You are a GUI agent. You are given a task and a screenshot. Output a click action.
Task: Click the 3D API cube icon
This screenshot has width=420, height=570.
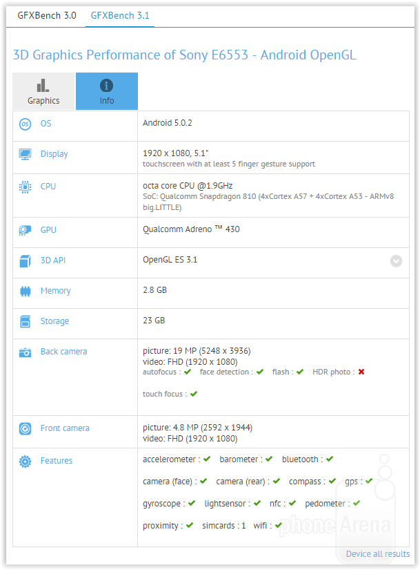(x=25, y=260)
